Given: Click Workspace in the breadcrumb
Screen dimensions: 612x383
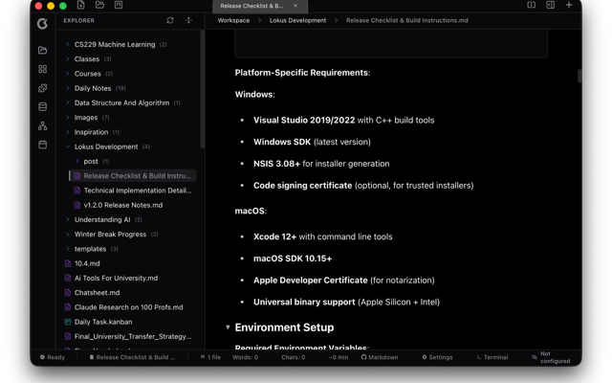Looking at the screenshot, I should [233, 20].
